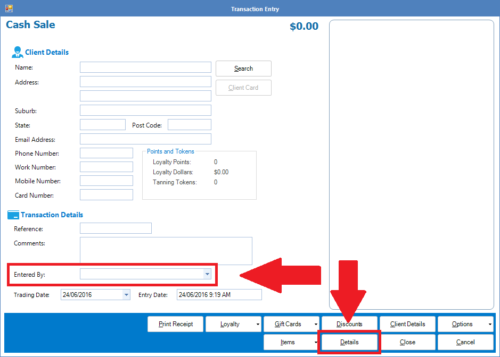Click into the Name input field
The height and width of the screenshot is (357, 500).
click(145, 67)
